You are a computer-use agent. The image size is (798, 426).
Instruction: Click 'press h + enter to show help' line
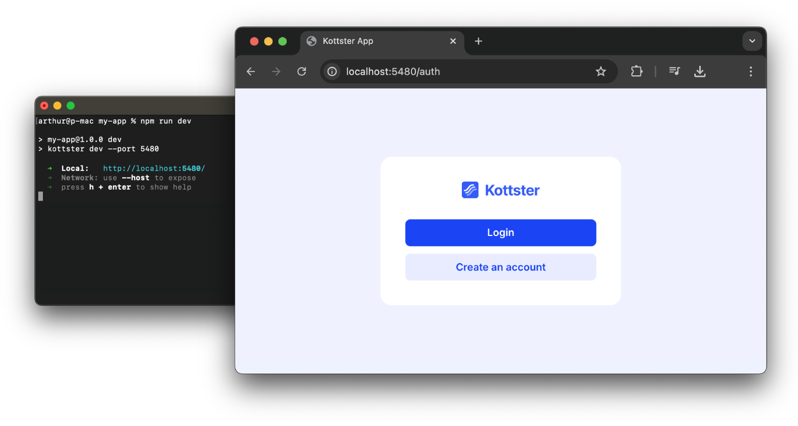pos(126,188)
